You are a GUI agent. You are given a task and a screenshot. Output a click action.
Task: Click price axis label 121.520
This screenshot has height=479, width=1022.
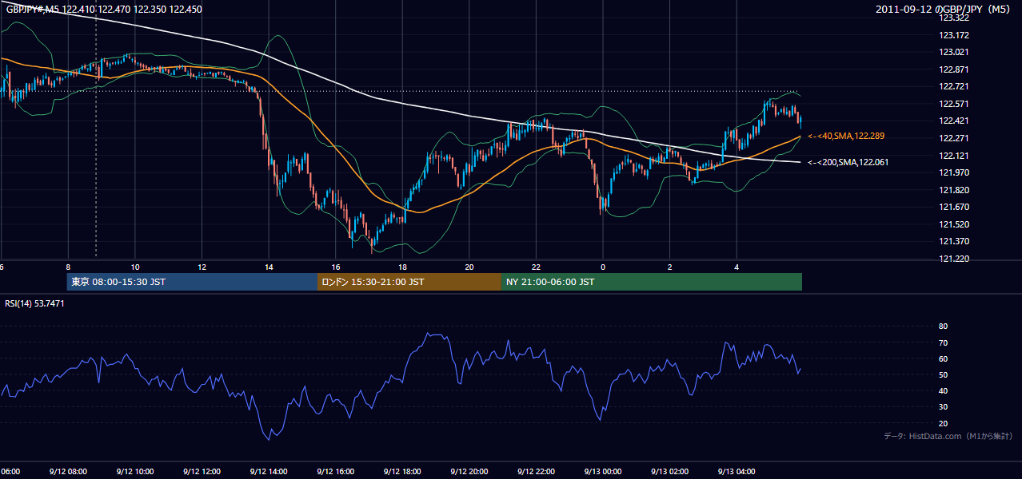(x=954, y=224)
